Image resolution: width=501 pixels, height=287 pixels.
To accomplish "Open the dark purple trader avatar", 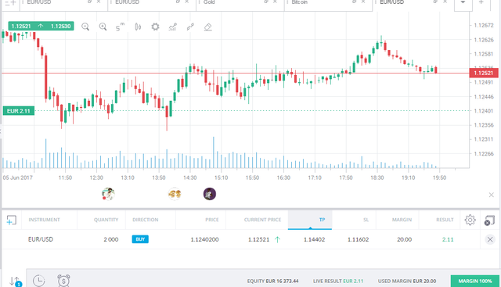I will point(210,194).
